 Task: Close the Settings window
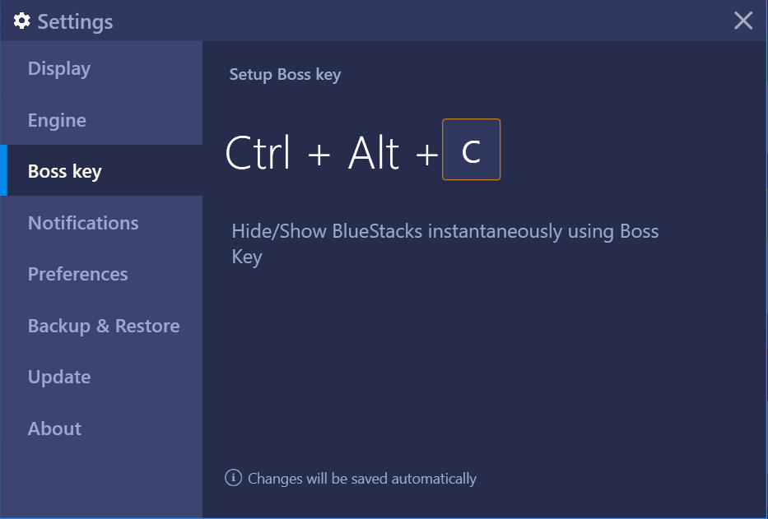coord(743,21)
